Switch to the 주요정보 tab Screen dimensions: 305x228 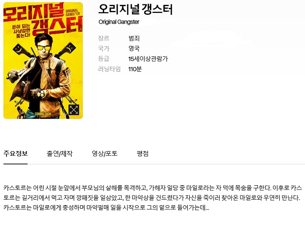pos(16,154)
